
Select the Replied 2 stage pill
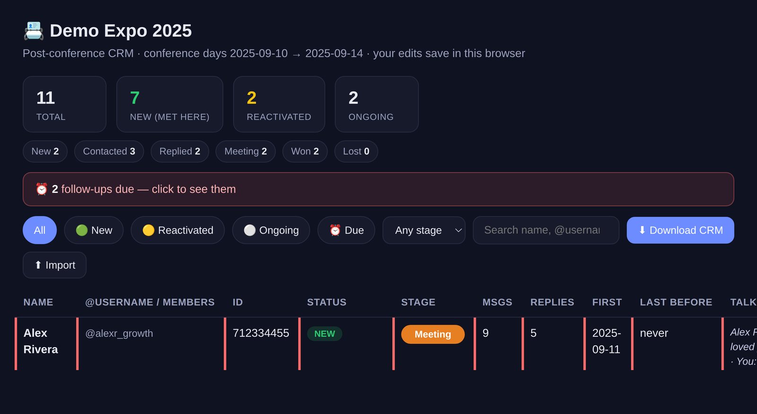click(180, 151)
